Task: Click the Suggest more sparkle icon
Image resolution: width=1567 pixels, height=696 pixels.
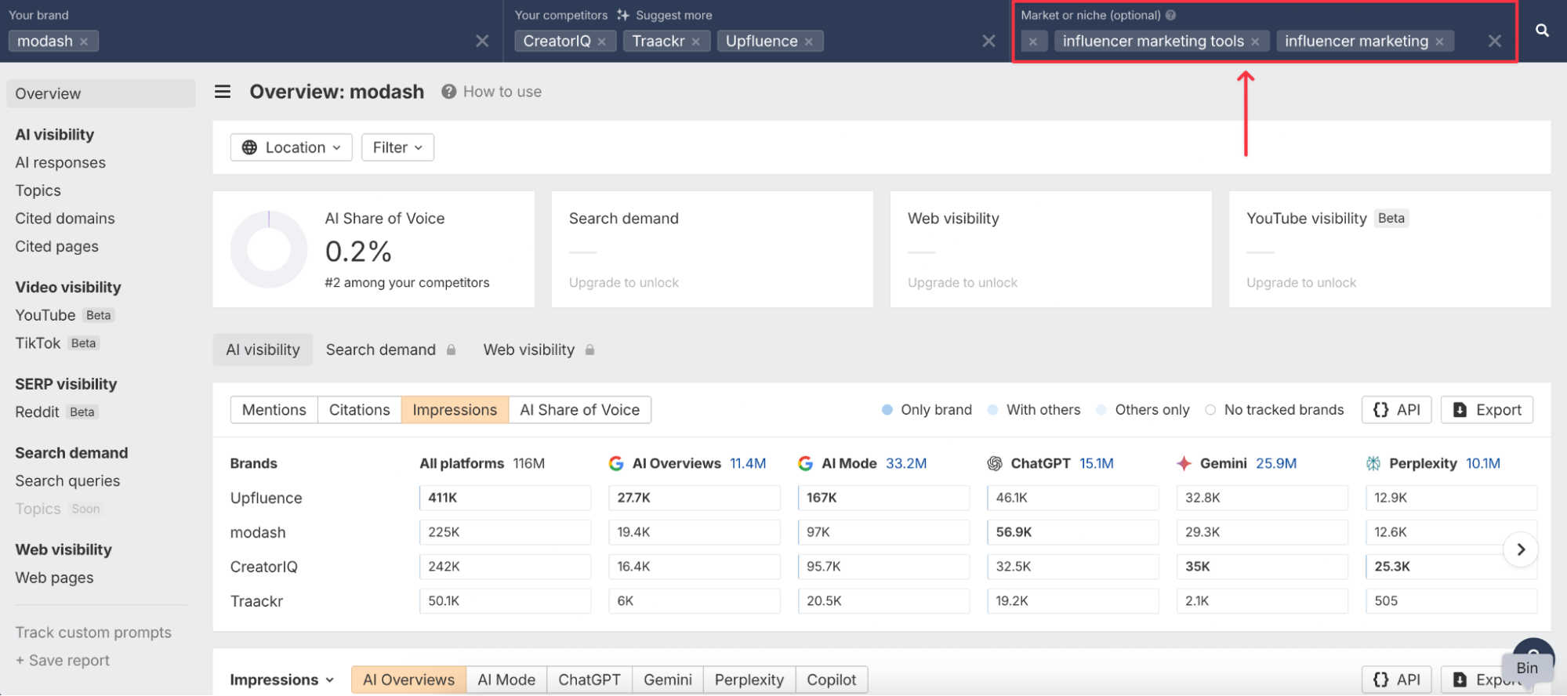Action: point(623,15)
